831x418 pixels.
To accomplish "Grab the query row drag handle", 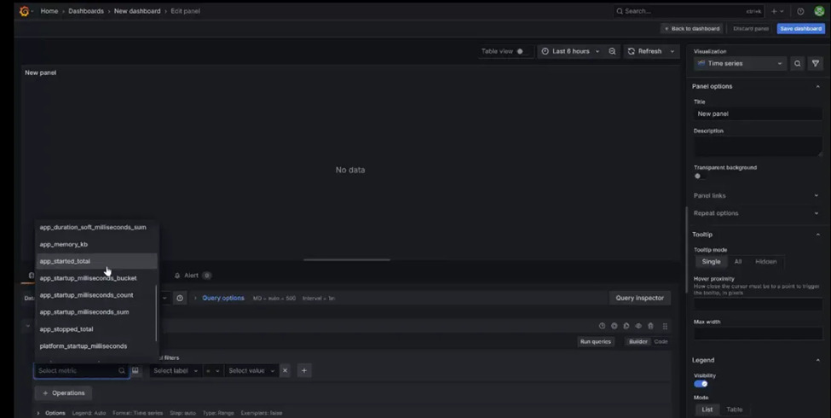I will [x=665, y=326].
